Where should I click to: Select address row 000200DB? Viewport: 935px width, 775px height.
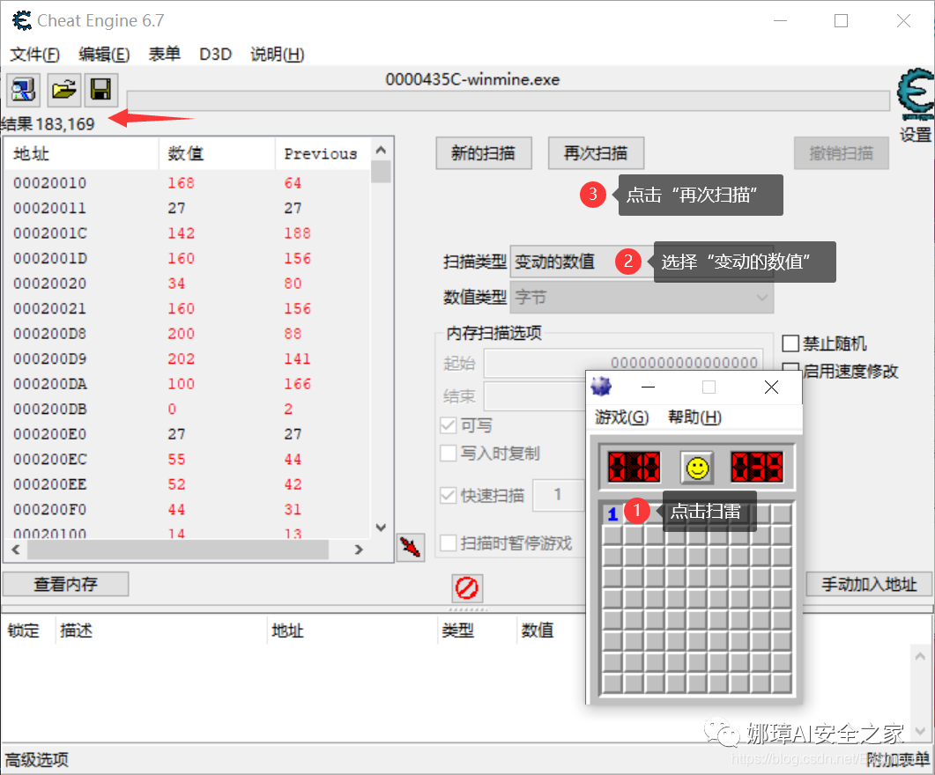pos(188,410)
